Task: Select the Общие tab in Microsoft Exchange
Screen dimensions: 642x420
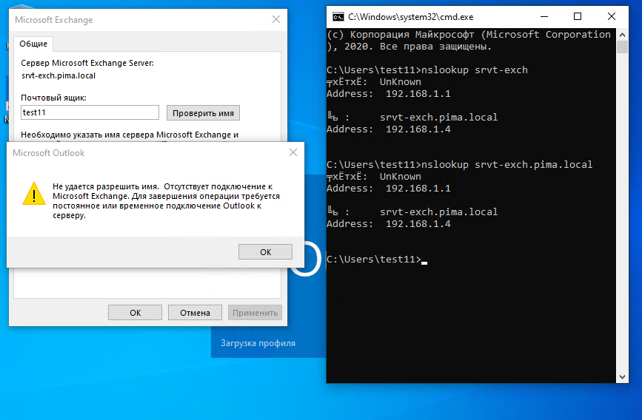Action: [33, 44]
